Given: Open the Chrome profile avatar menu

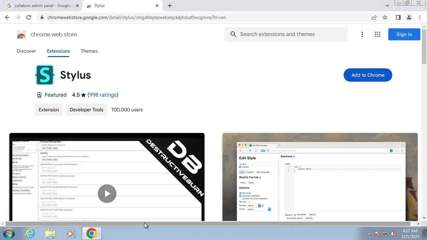Looking at the screenshot, I should 409,17.
